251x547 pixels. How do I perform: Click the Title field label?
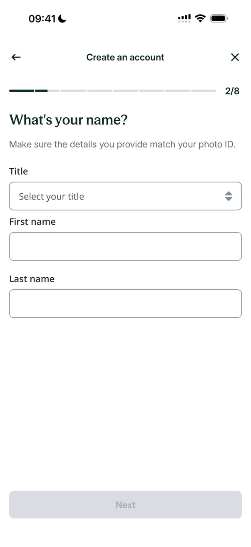click(18, 171)
